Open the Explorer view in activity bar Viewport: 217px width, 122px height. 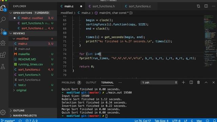(x=3, y=8)
